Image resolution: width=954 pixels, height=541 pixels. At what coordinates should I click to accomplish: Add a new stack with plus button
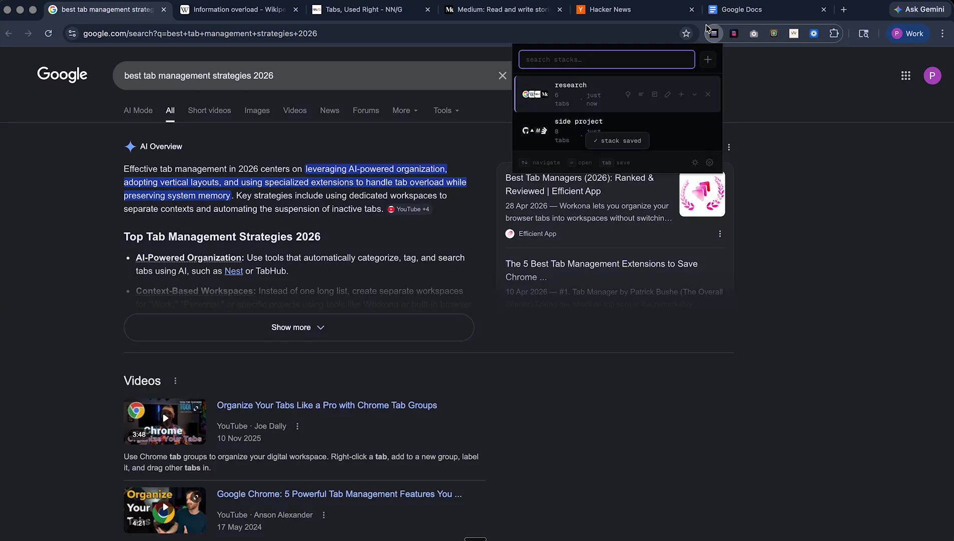[x=708, y=60]
